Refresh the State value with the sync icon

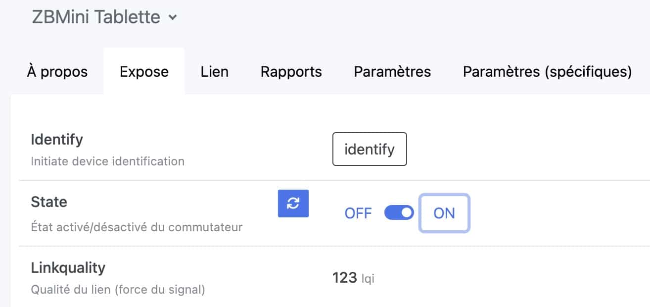click(x=293, y=204)
